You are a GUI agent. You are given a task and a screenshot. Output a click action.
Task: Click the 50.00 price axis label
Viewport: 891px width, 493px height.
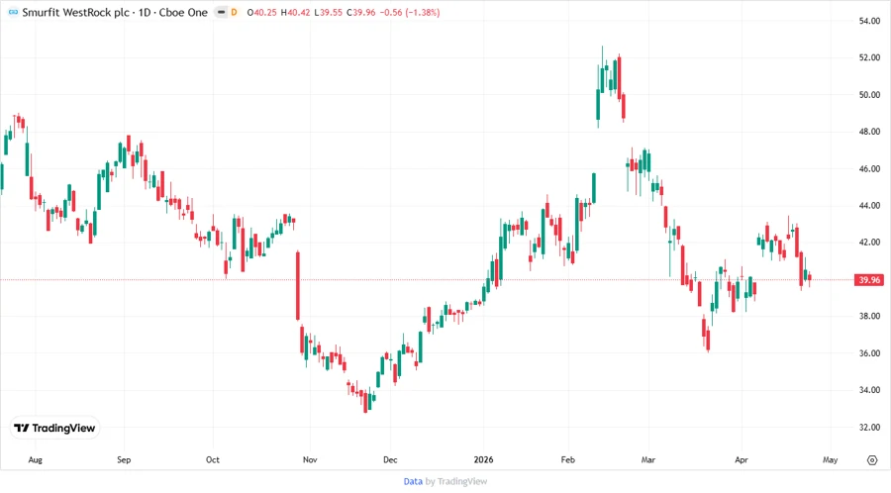click(x=869, y=95)
